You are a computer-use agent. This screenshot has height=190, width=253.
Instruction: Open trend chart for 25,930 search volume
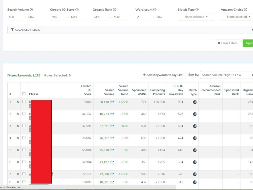112,150
